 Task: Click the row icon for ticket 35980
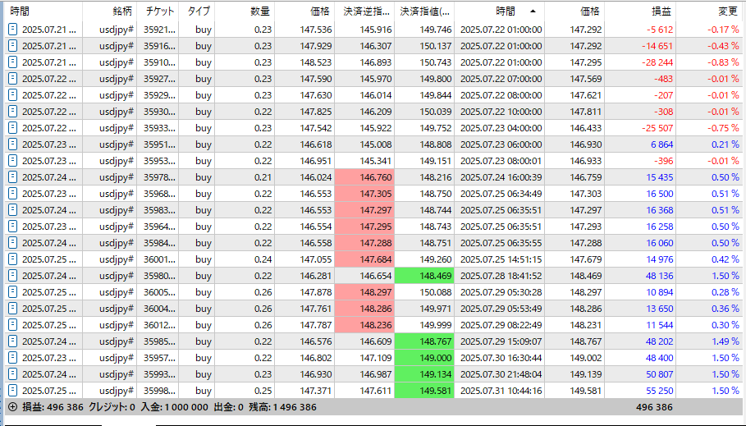(x=13, y=276)
